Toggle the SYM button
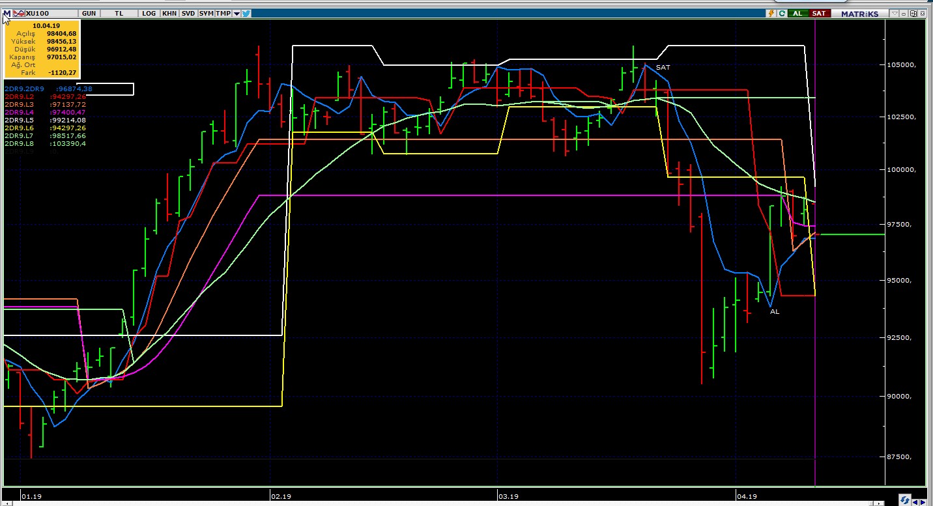Image resolution: width=933 pixels, height=506 pixels. 206,13
